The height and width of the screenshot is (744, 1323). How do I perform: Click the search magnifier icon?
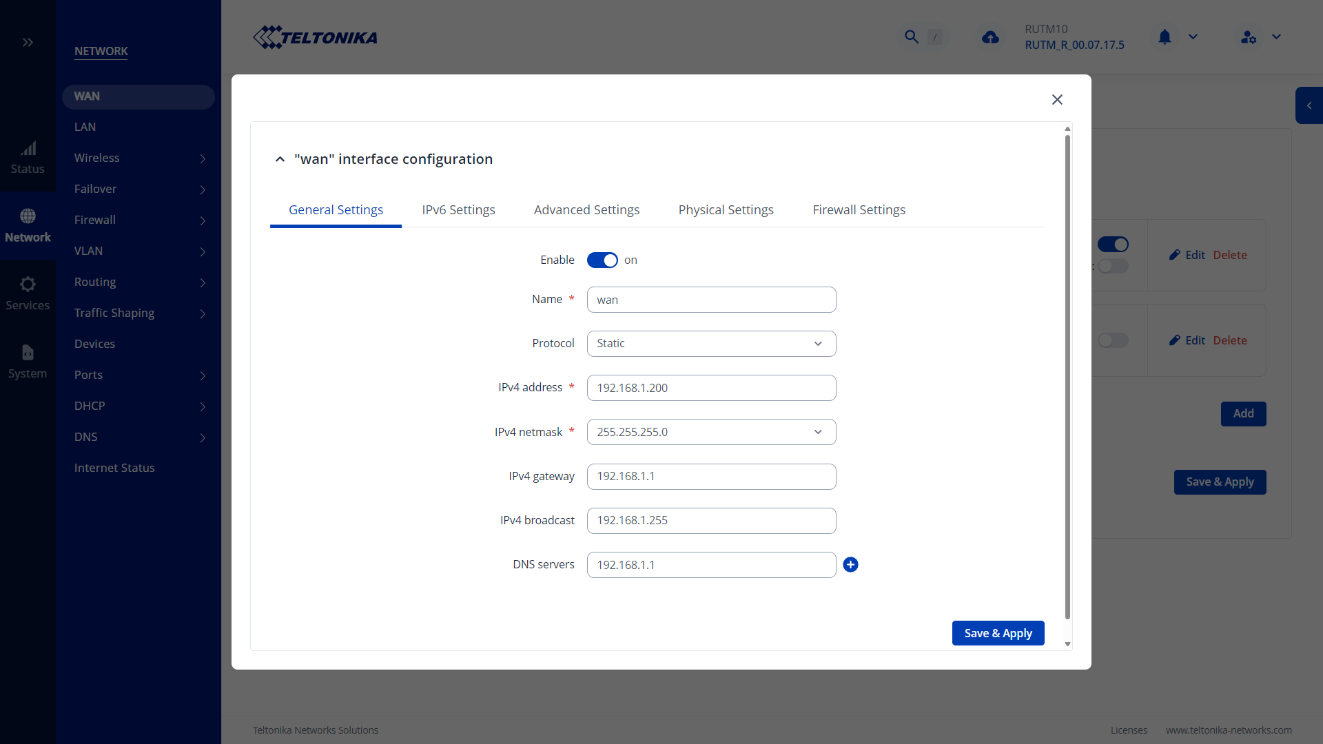click(x=911, y=37)
